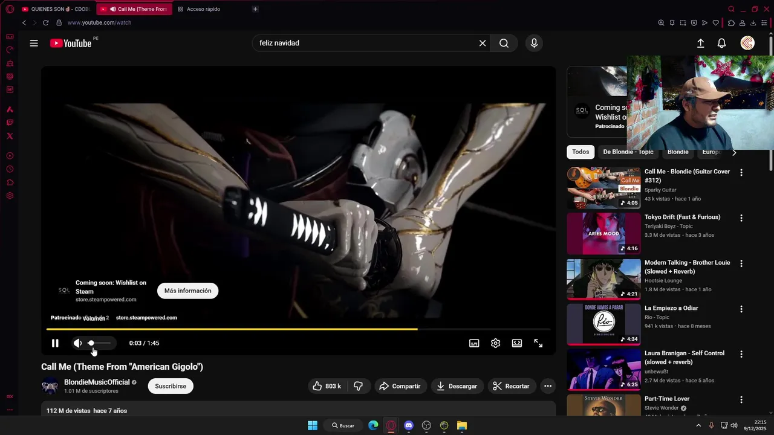Screen dimensions: 774x435
Task: Open bookmarks heart icon in the toolbar
Action: tap(716, 22)
